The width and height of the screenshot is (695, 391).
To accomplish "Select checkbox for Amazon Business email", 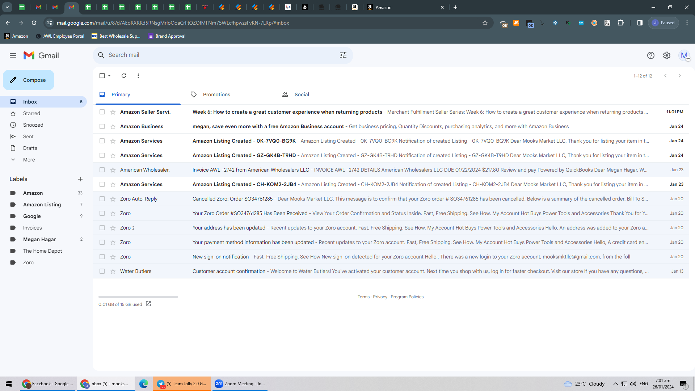I will point(102,126).
